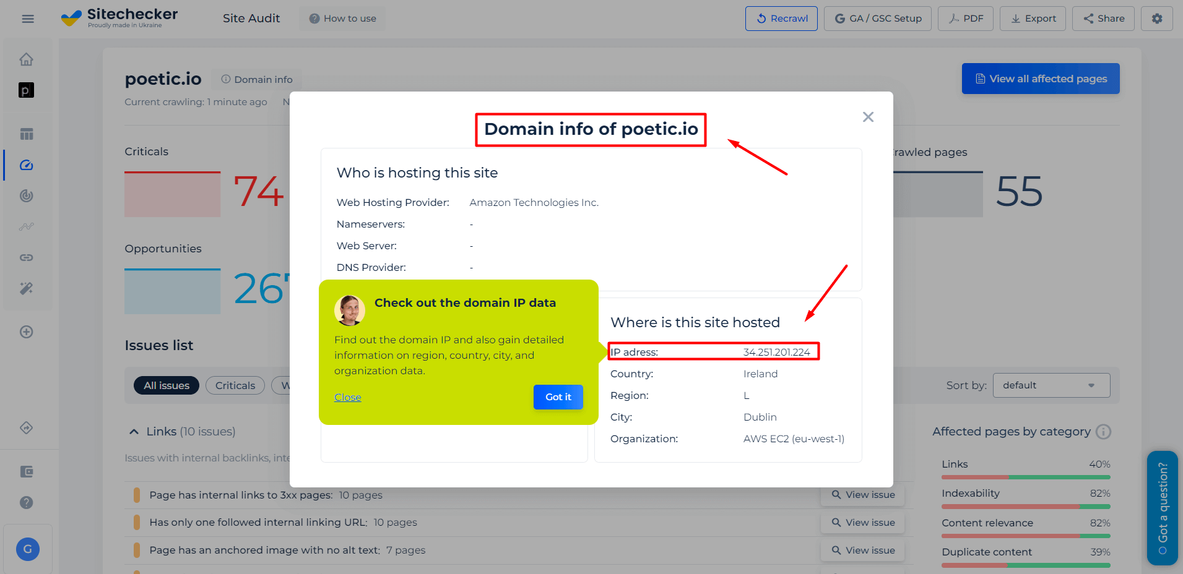Click the Criticals 74 count

pos(258,191)
